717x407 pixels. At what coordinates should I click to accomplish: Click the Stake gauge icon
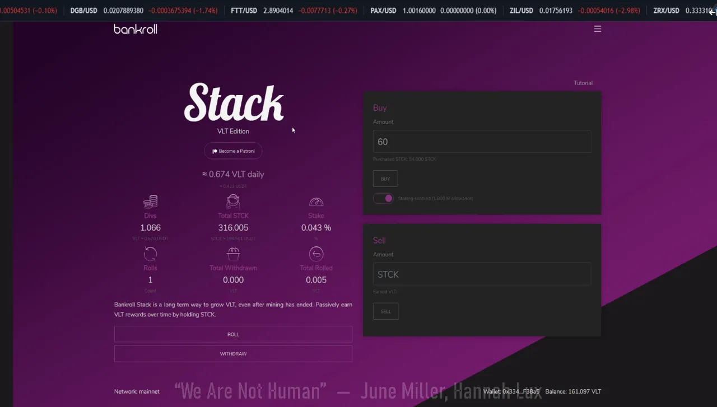point(316,202)
